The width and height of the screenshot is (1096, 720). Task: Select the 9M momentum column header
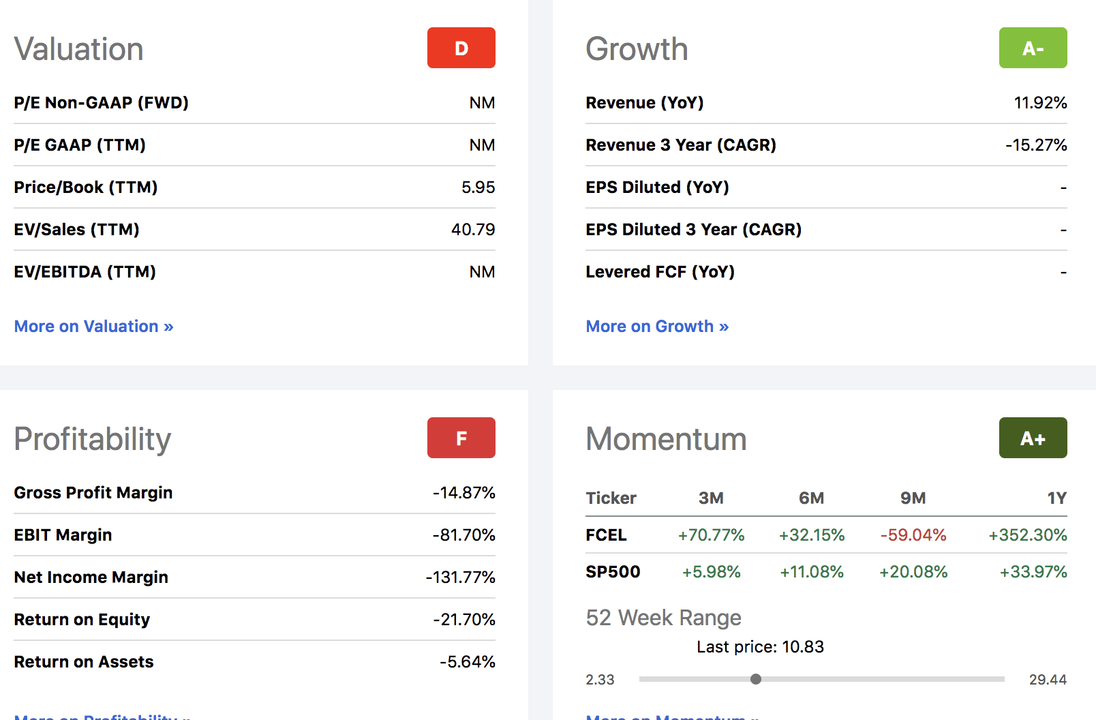(913, 498)
